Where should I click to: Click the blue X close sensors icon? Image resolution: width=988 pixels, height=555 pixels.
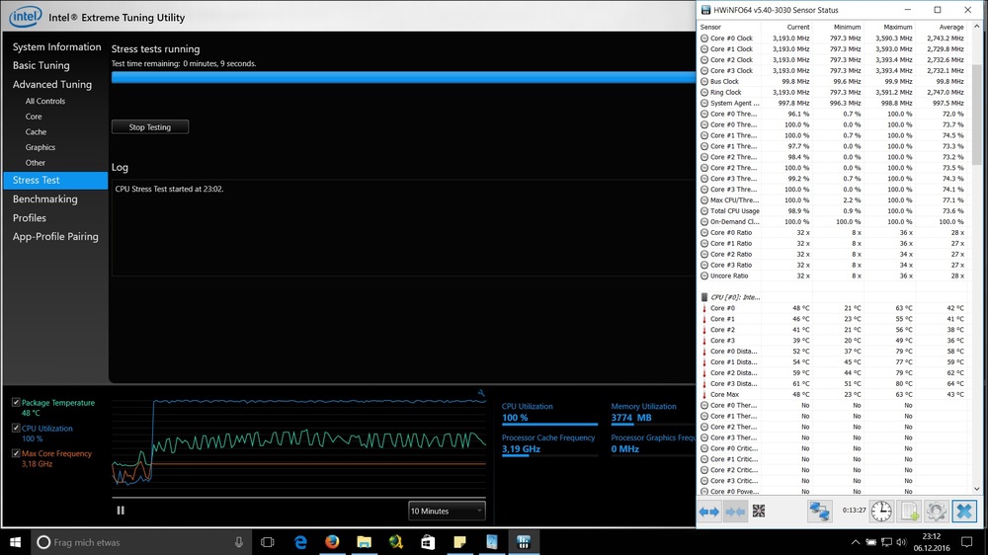(965, 511)
